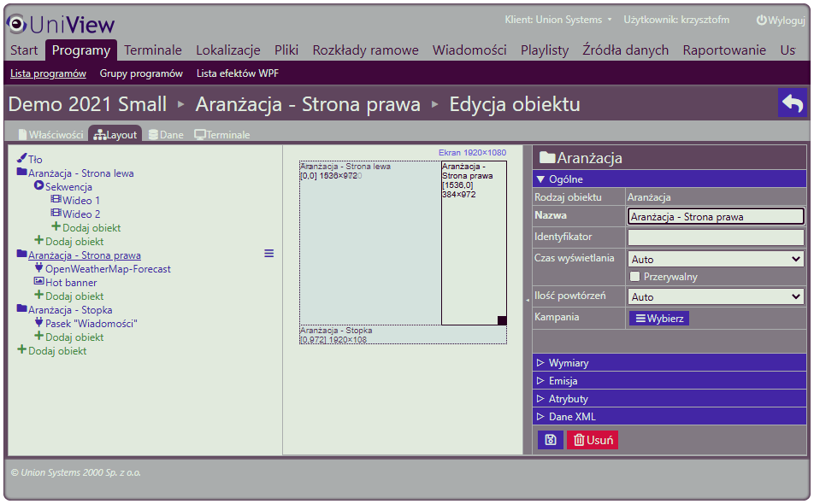
Task: Click folder icon of Aranżacja - Strona lewa
Action: pos(22,173)
